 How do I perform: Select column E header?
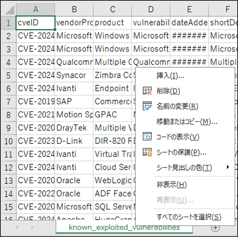(189, 10)
